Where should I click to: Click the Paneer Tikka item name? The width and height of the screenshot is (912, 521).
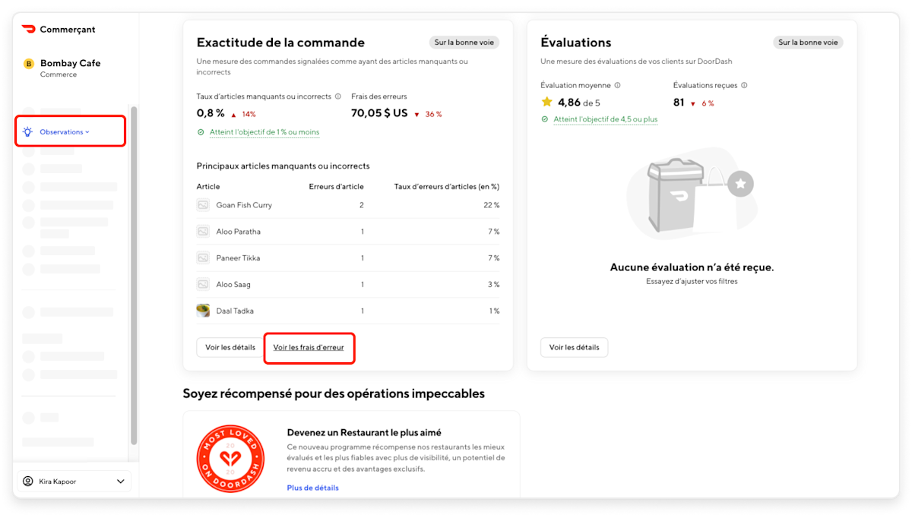[239, 258]
